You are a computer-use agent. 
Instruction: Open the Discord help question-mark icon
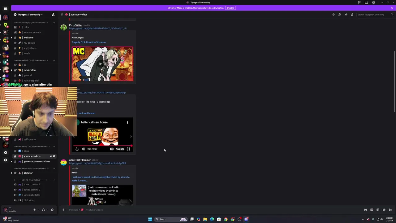[x=373, y=2]
